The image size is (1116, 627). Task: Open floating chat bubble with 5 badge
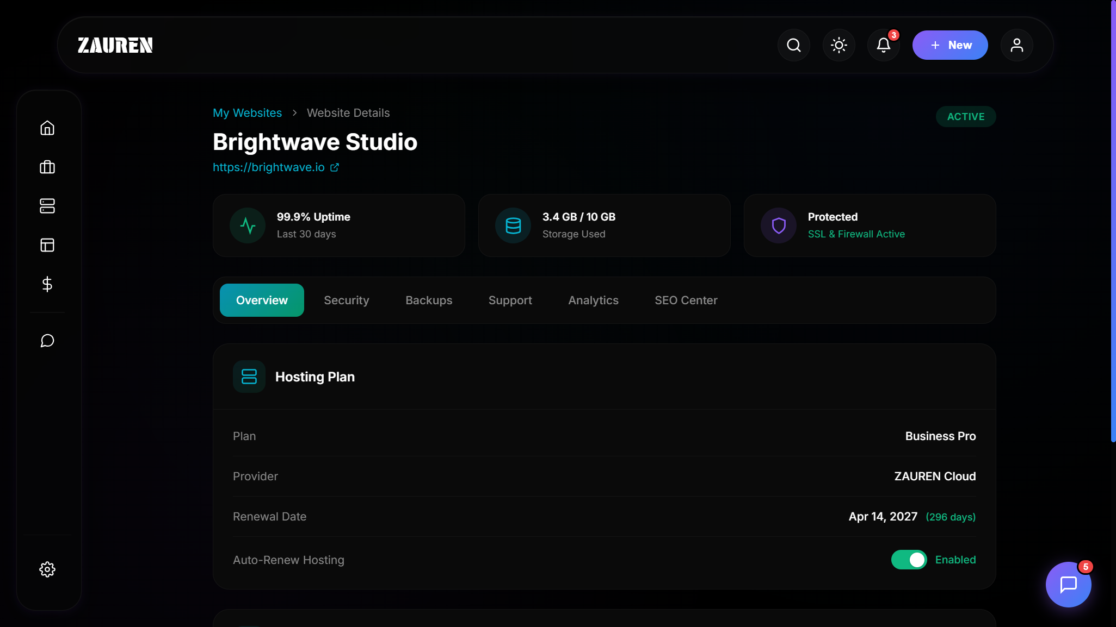point(1068,585)
